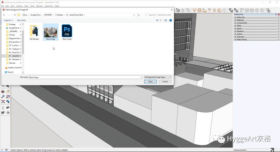Open the Camera menu

[19, 6]
